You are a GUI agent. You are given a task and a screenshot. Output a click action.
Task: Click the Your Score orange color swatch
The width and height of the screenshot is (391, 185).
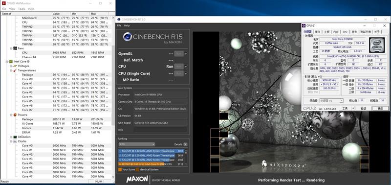click(x=120, y=169)
